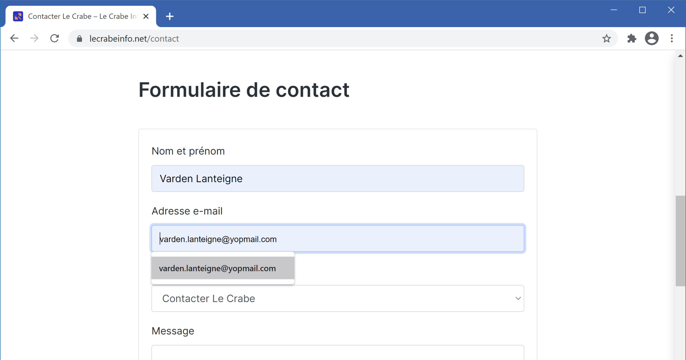Open a new browser tab

click(170, 16)
